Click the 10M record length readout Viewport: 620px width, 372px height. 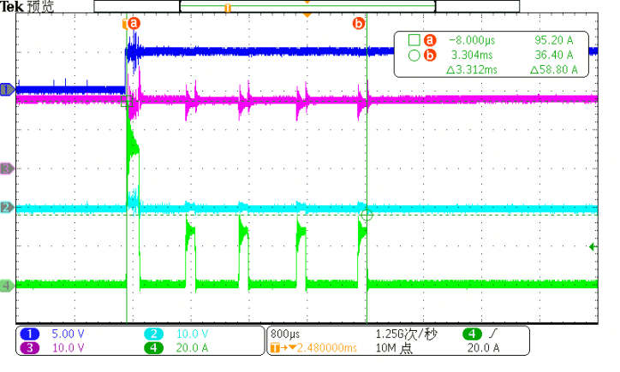coord(394,348)
